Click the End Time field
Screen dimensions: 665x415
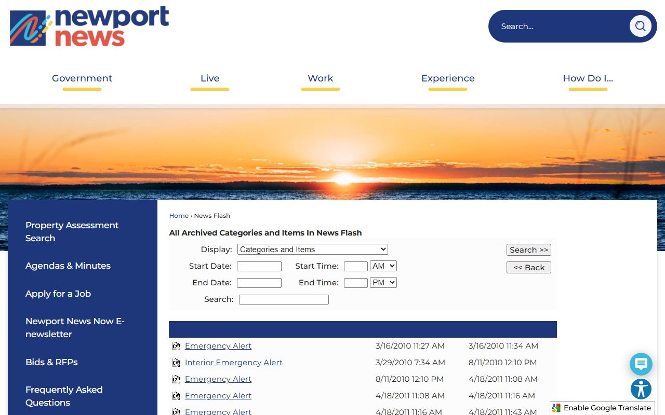356,283
